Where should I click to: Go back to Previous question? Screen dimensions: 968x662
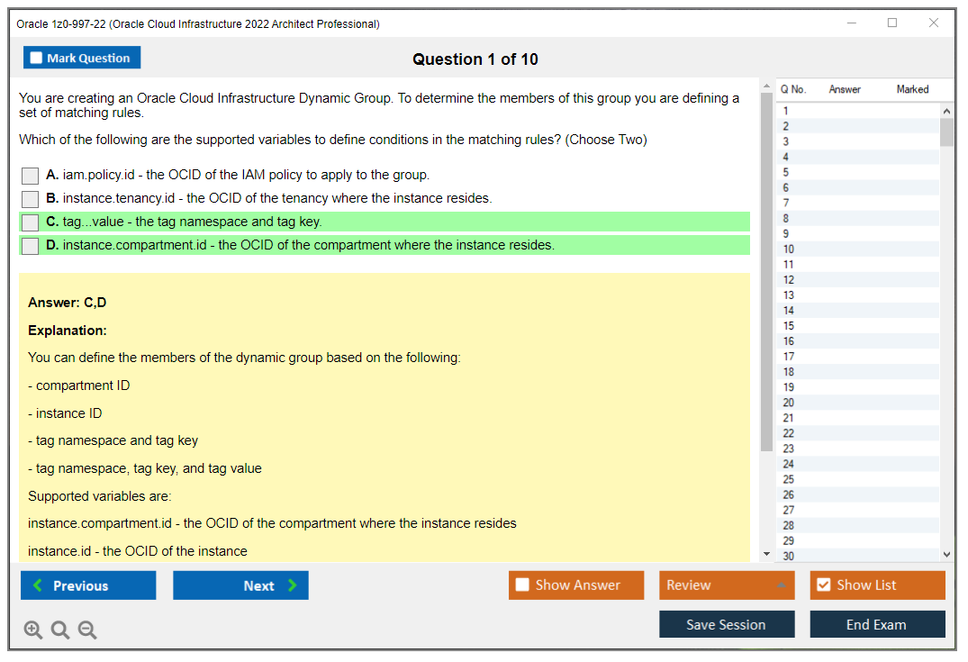[88, 585]
